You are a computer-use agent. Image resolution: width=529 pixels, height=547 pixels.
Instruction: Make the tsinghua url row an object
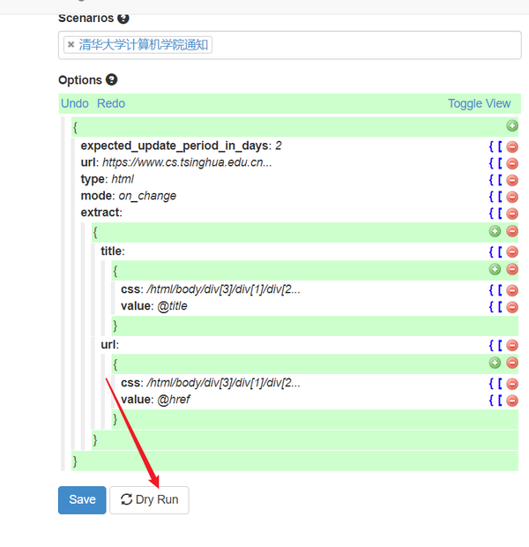coord(491,163)
